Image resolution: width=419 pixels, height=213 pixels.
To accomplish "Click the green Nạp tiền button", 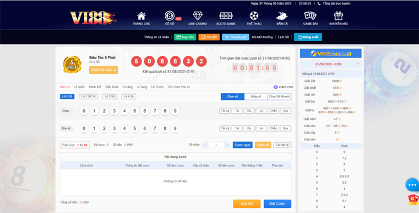I will [x=185, y=37].
